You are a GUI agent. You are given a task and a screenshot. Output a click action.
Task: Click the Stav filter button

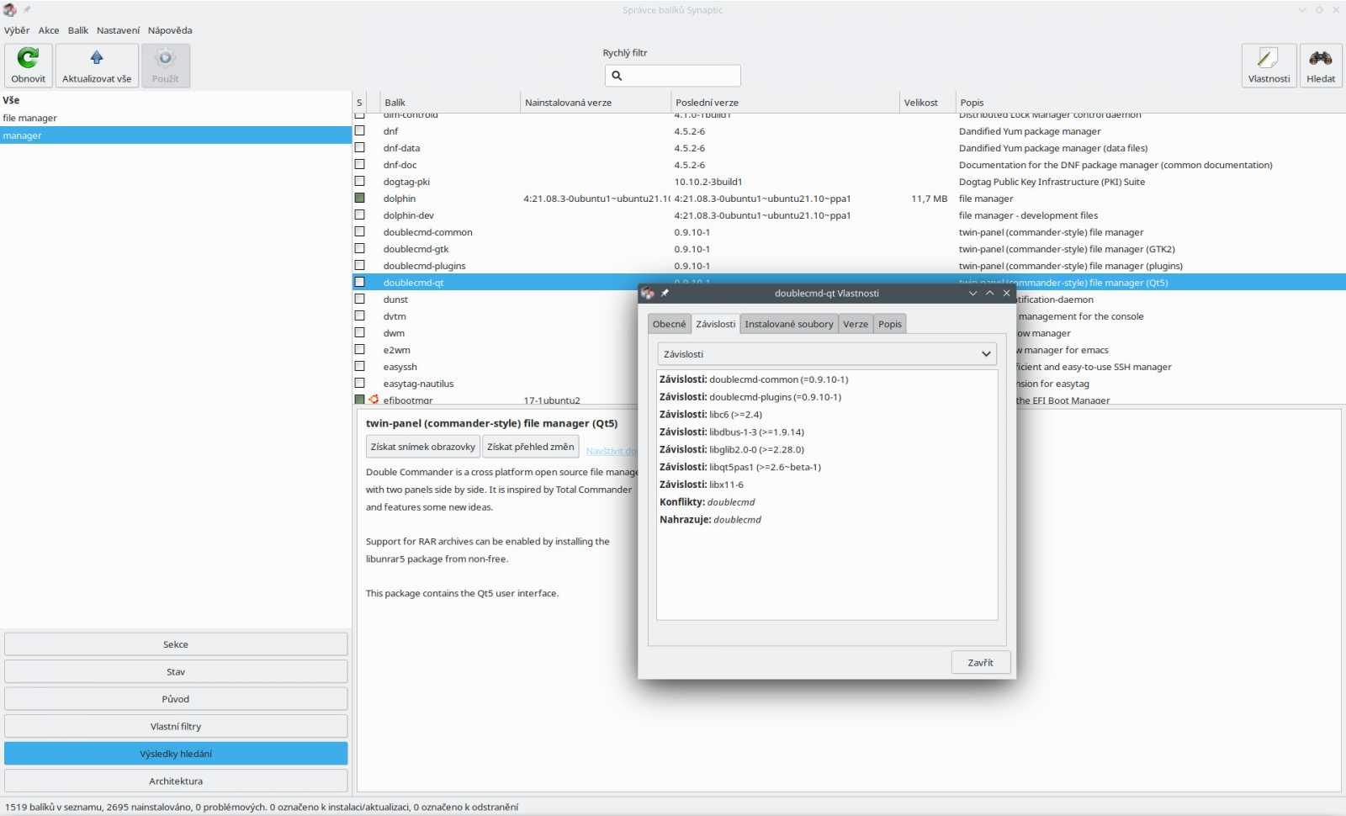click(x=176, y=672)
